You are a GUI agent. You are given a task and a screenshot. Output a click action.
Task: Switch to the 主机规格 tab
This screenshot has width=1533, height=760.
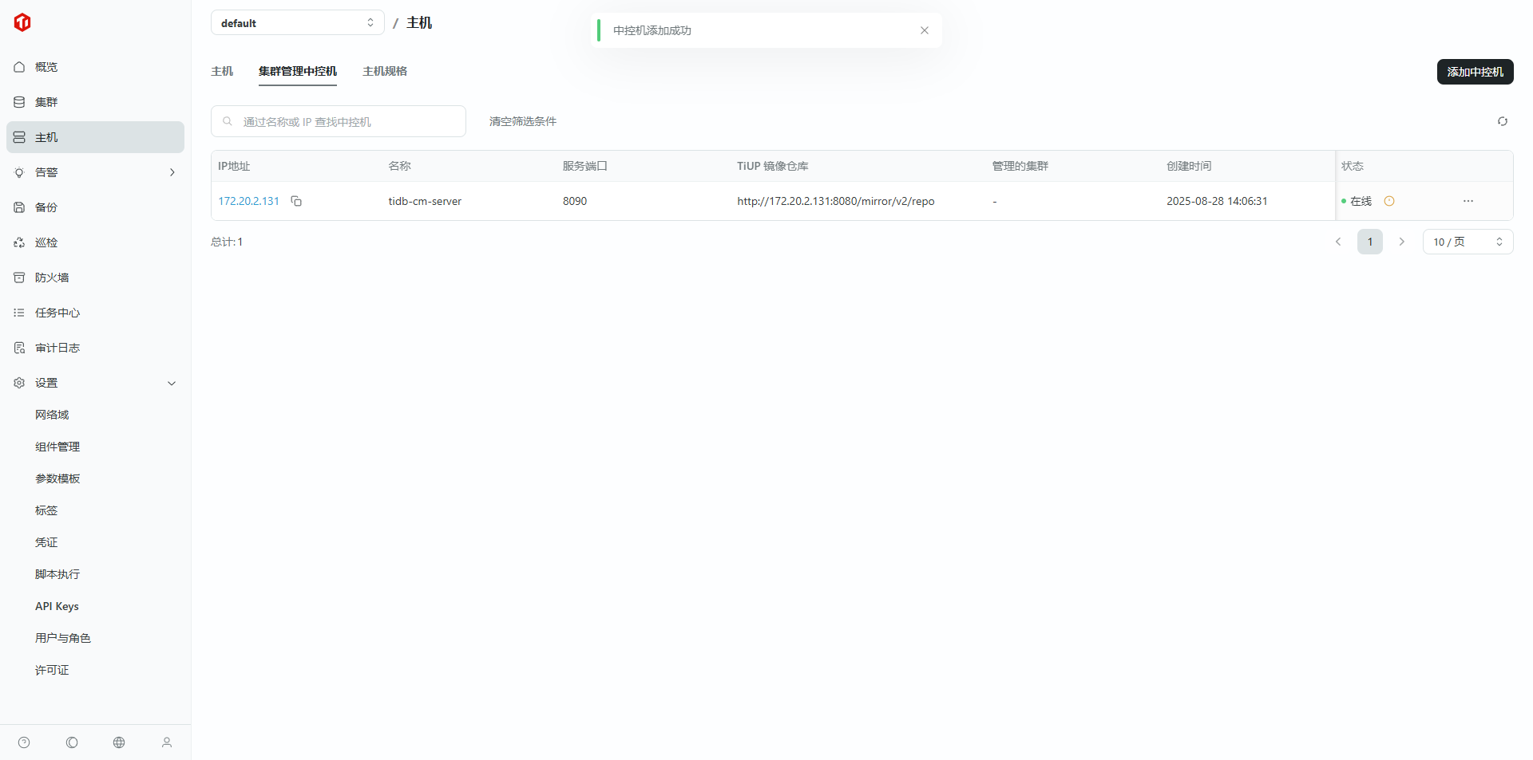[x=385, y=71]
